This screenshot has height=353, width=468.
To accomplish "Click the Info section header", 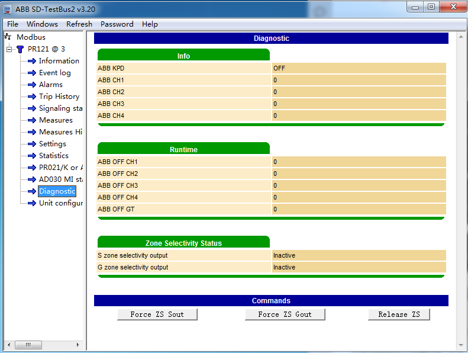I will [183, 55].
